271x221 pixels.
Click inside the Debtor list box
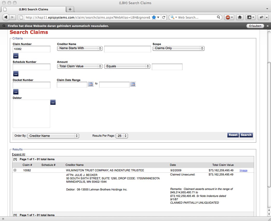[x=31, y=114]
